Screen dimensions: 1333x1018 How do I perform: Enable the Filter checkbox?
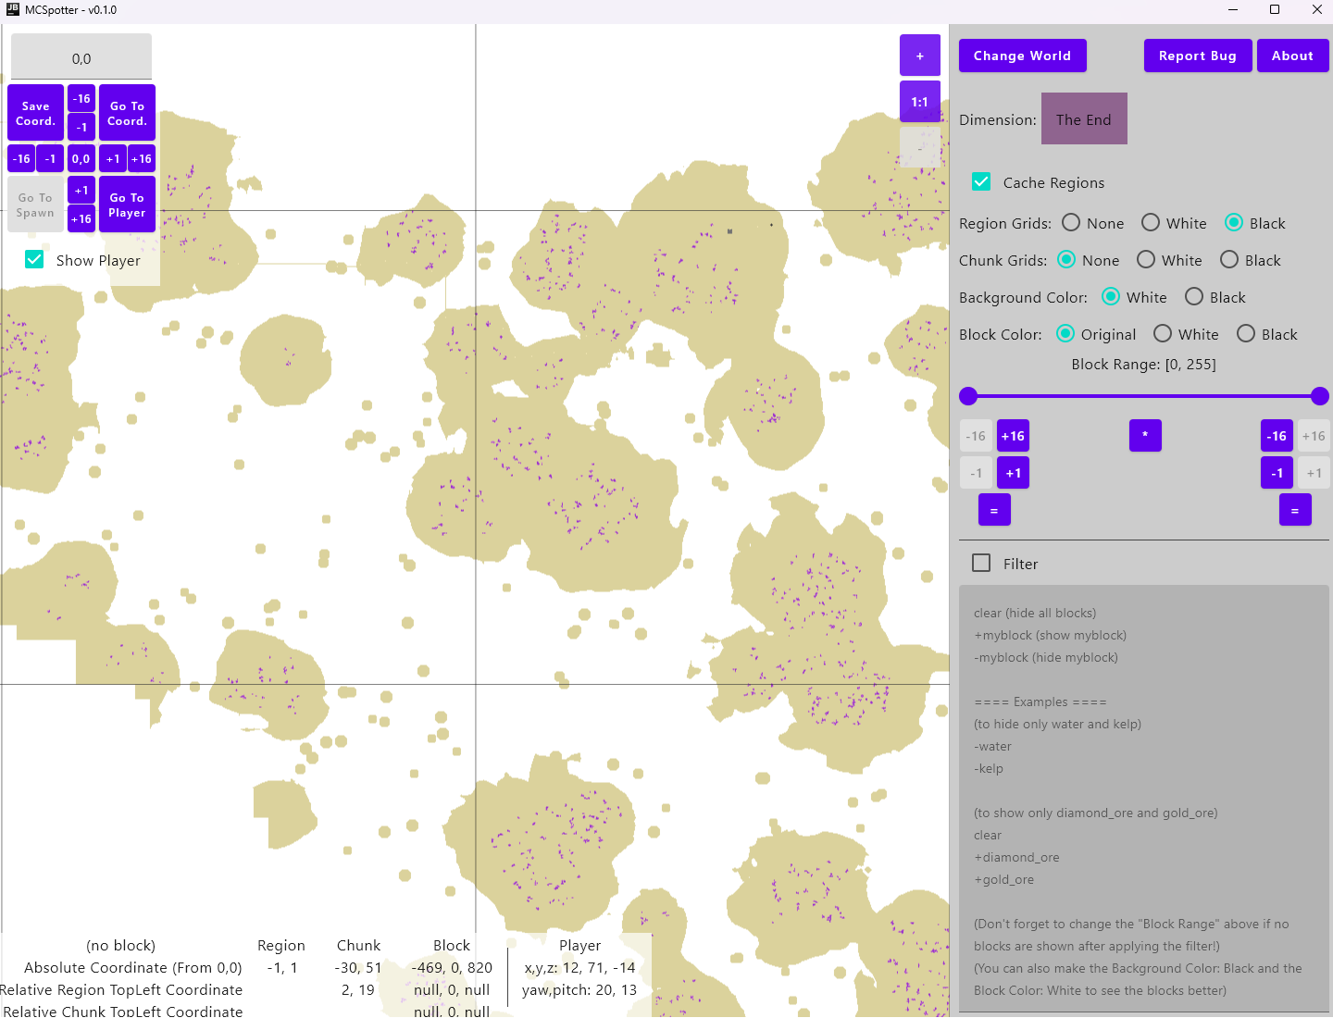point(981,563)
